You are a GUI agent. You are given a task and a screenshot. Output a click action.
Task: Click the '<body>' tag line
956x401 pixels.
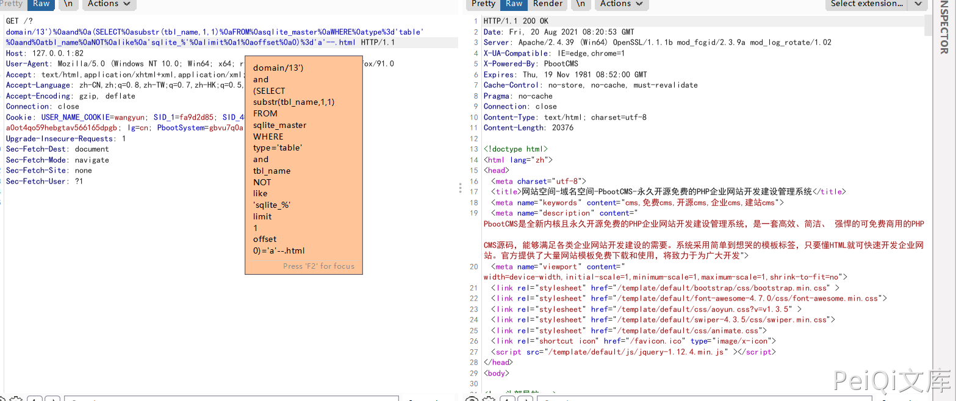pos(496,373)
